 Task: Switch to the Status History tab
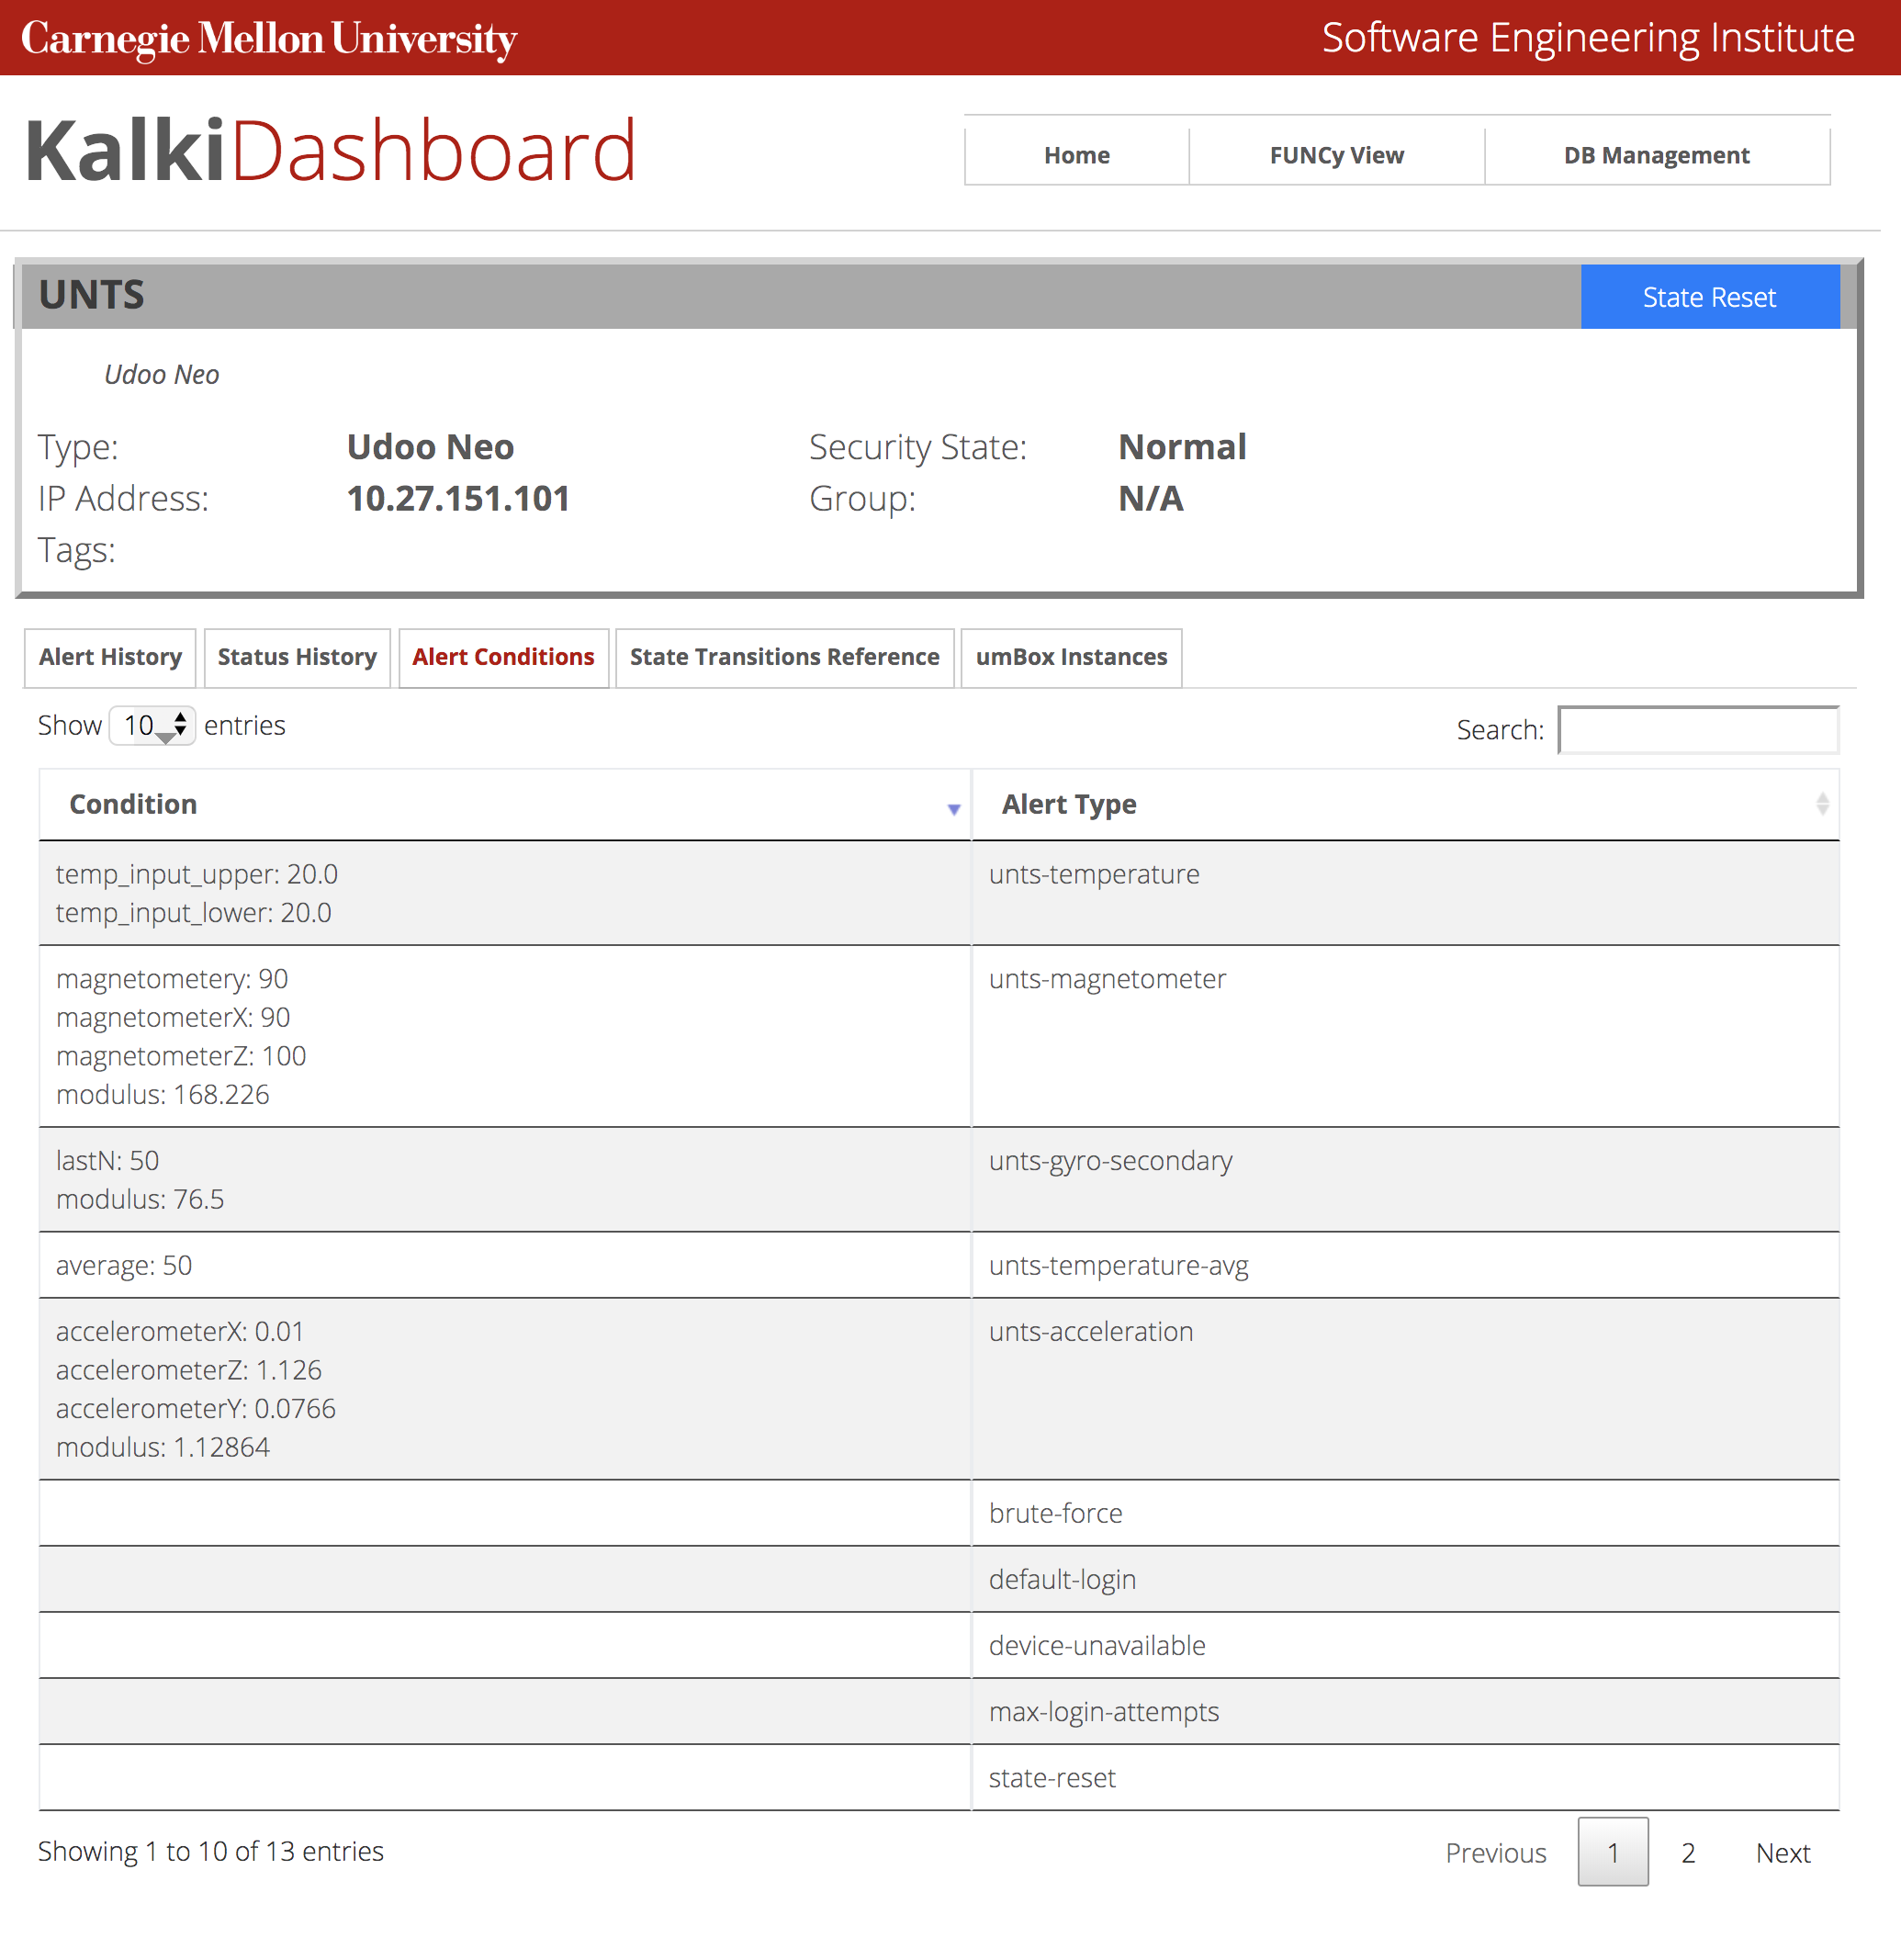[297, 657]
